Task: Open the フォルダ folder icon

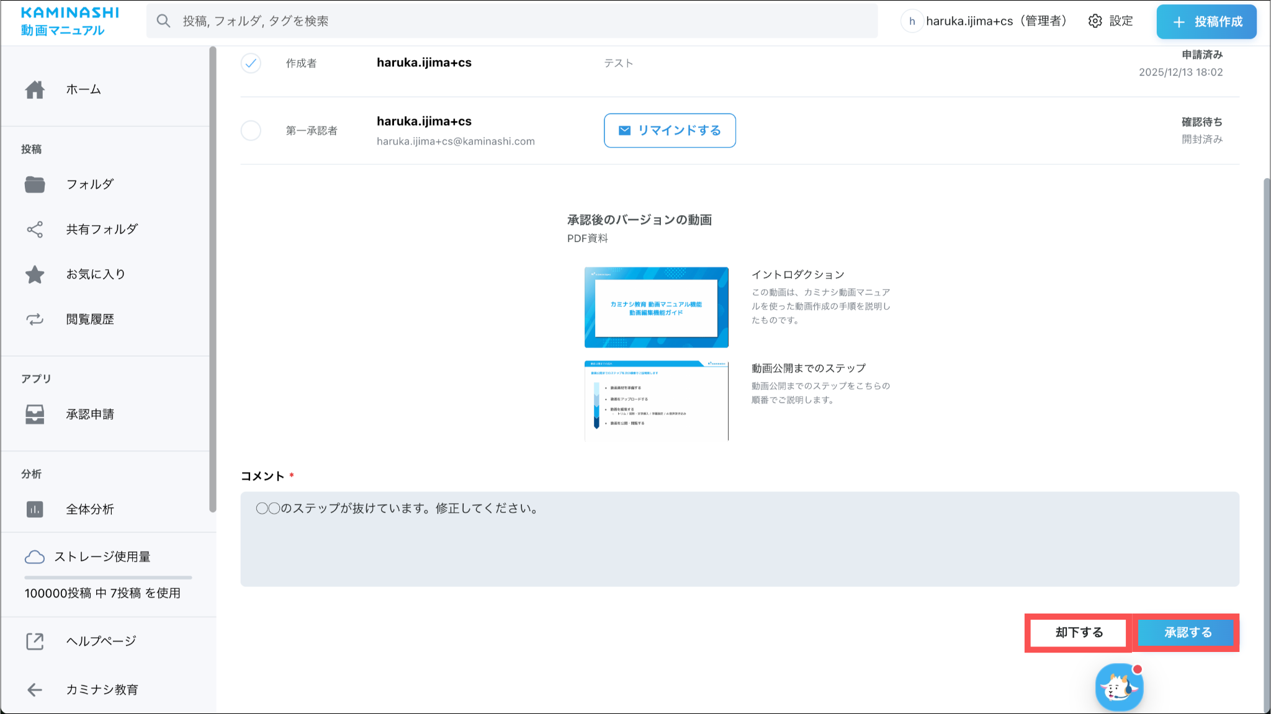Action: tap(35, 184)
